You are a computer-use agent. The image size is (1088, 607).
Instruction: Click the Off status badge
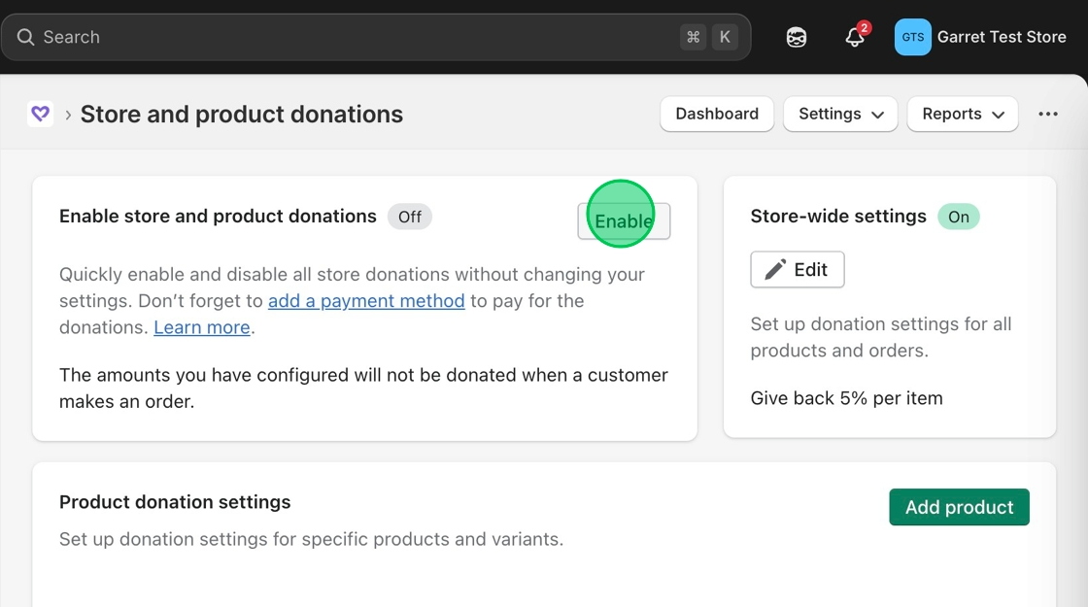pyautogui.click(x=409, y=217)
